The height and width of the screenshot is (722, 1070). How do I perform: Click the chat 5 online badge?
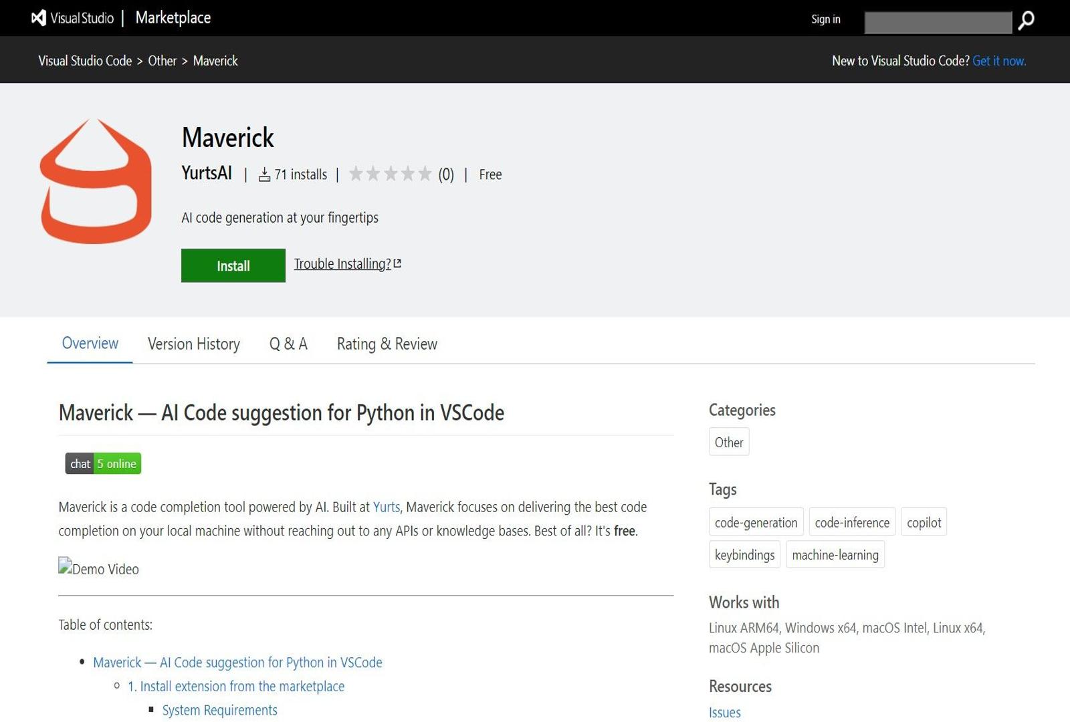tap(102, 463)
